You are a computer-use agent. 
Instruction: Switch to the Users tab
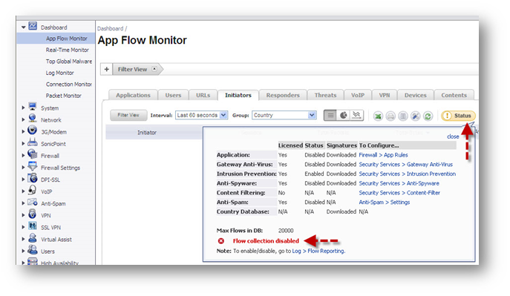click(x=173, y=95)
